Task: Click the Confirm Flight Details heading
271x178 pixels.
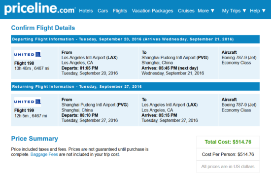Action: coord(43,28)
